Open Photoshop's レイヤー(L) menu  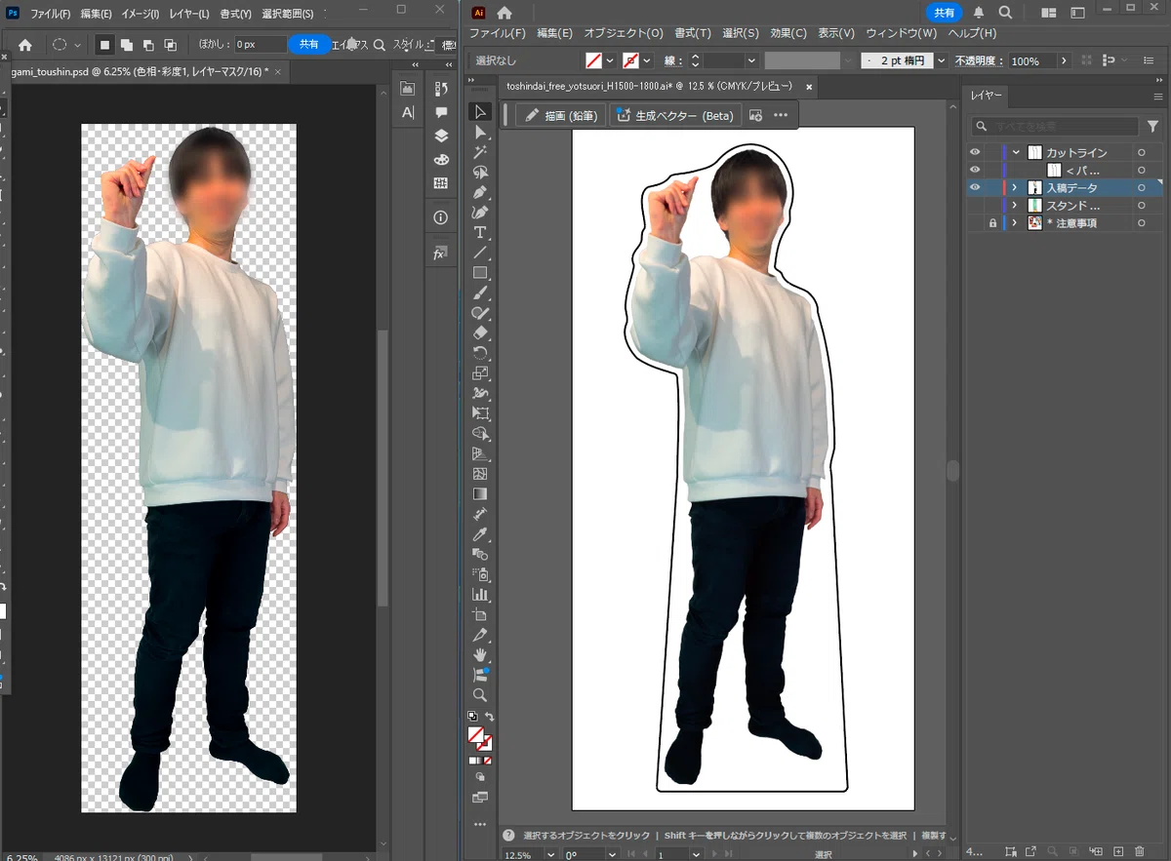tap(189, 15)
